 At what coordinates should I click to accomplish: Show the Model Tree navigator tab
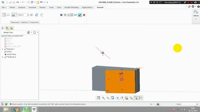pos(3,28)
